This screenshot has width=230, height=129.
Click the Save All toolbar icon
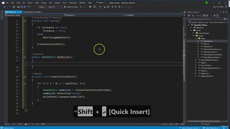click(x=24, y=7)
